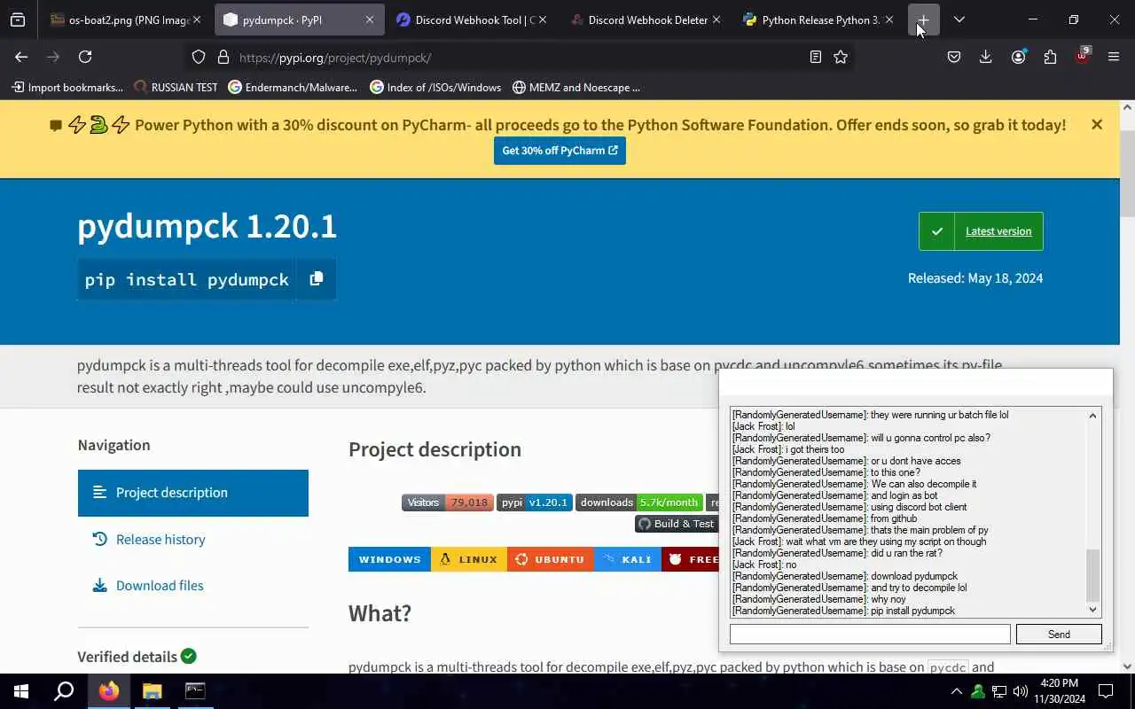Close the Python Release tab
Viewport: 1135px width, 709px height.
(888, 19)
